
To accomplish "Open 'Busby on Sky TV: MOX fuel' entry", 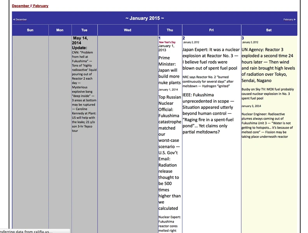I will pos(268,94).
